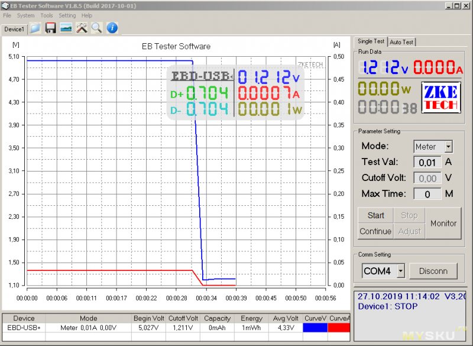
Task: Click the Device column header
Action: (24, 318)
